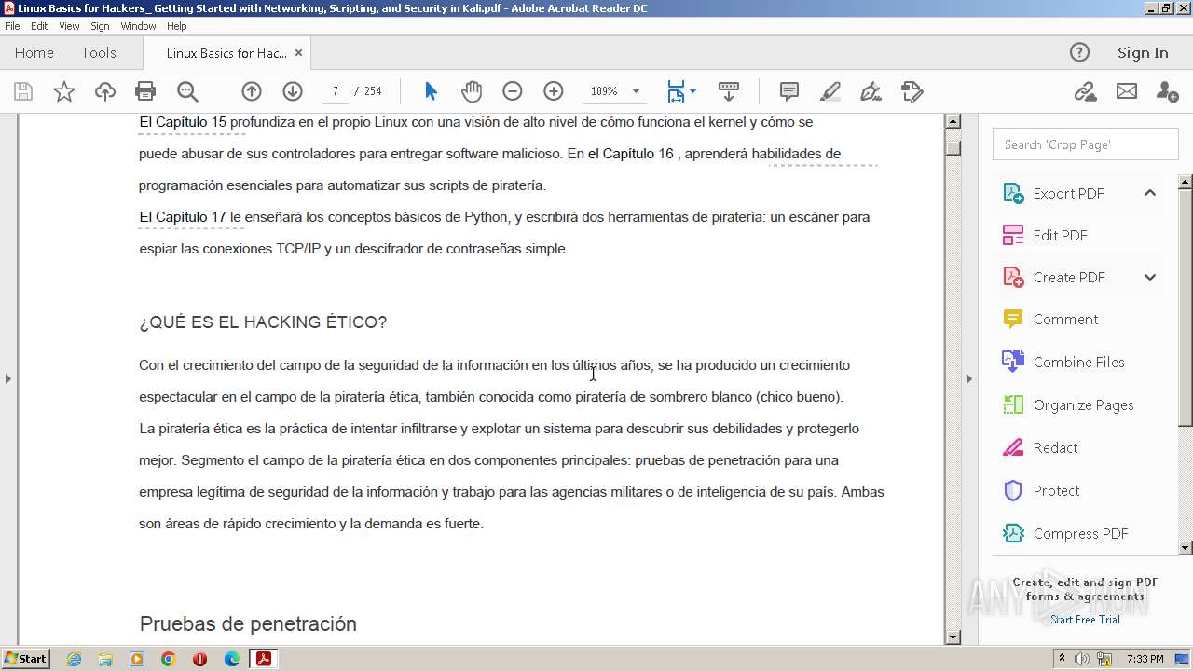1193x671 pixels.
Task: Click the volume speaker icon in the system tray
Action: pyautogui.click(x=1082, y=659)
